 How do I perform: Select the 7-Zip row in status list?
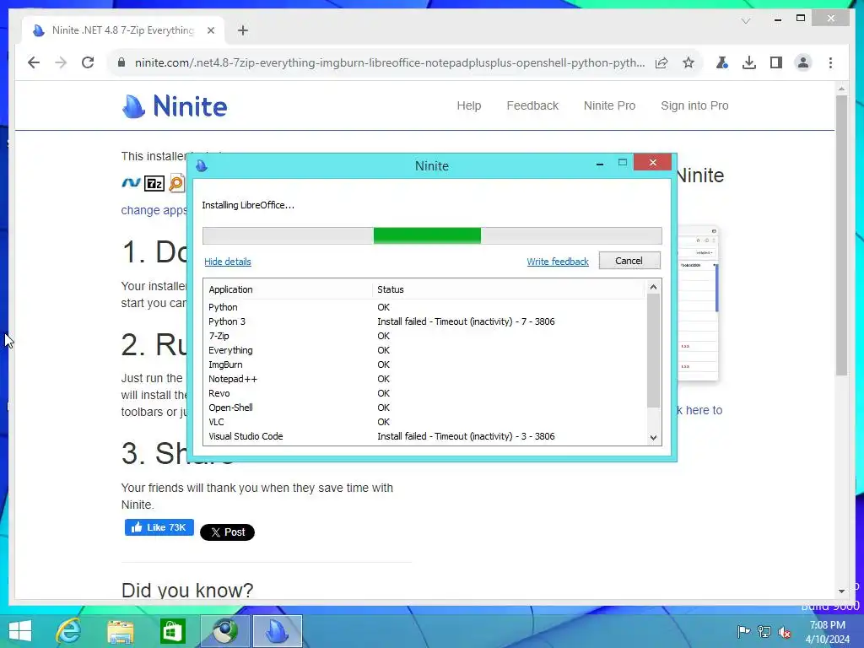[x=425, y=336]
